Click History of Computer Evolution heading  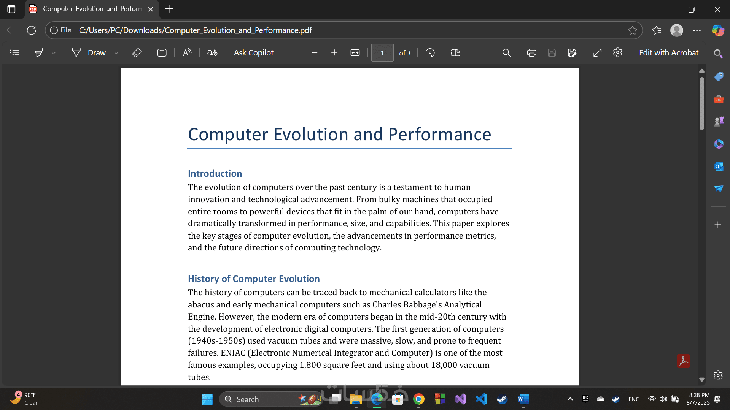254,279
